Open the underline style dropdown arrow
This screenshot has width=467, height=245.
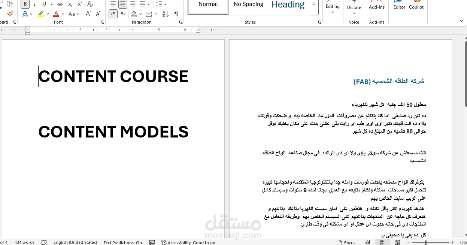click(51, 4)
